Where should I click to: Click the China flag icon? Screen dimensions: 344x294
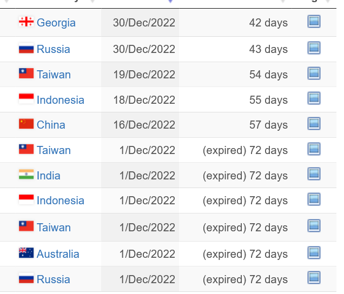[26, 124]
